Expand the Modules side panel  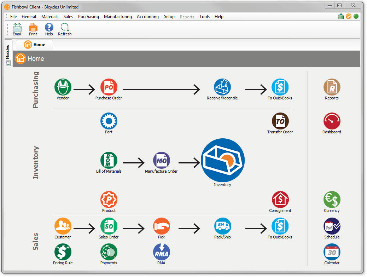click(8, 53)
